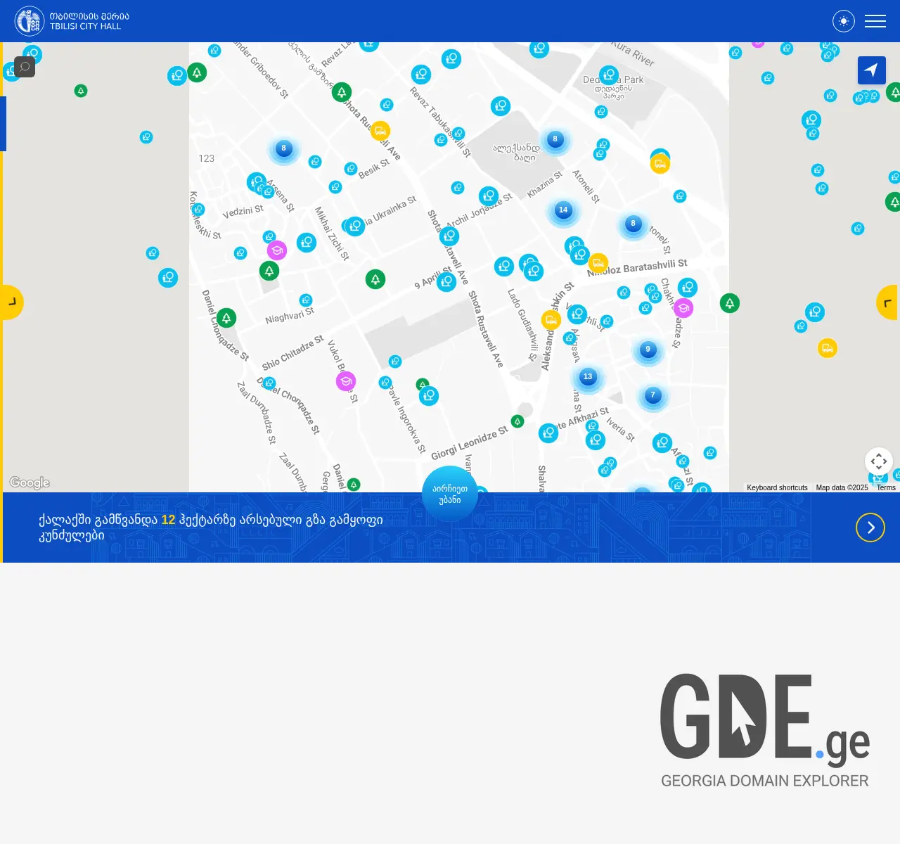The image size is (900, 844).
Task: Select a blue monument marker near Besik St
Action: [351, 167]
